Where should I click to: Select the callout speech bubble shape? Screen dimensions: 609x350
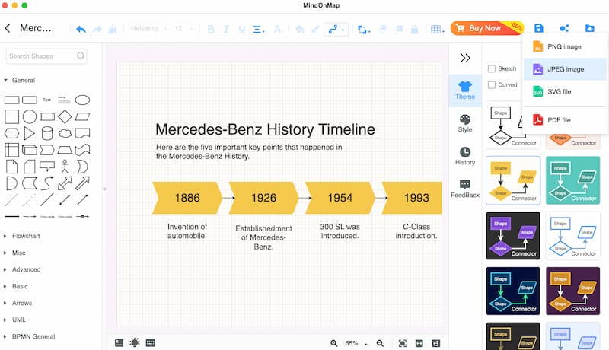[x=47, y=167]
